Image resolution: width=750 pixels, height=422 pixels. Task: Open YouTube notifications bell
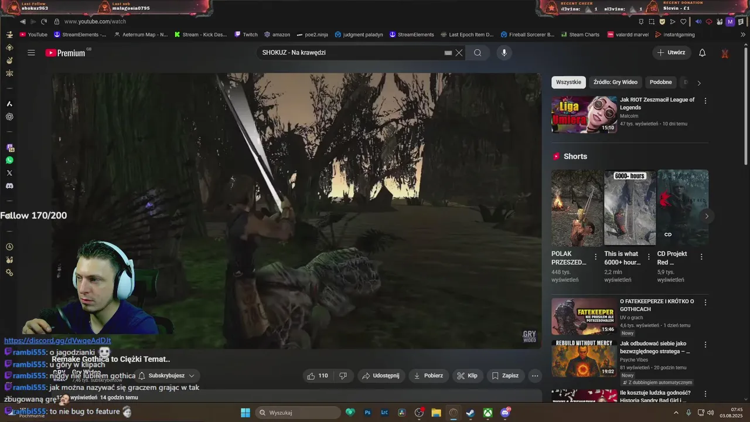point(702,53)
